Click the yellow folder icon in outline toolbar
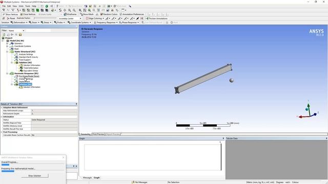The image size is (328, 184). [20, 35]
